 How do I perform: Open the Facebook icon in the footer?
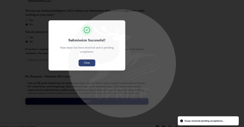163,126
